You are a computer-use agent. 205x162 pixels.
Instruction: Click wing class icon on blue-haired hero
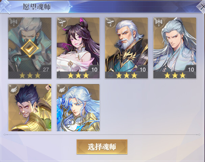point(62,89)
